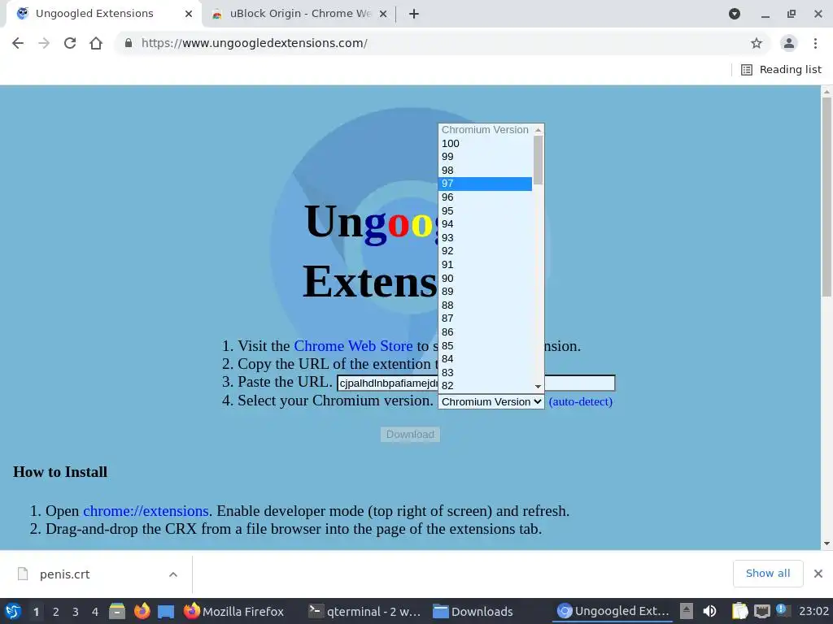Open tab search dropdown button
This screenshot has height=624, width=833.
(x=735, y=14)
